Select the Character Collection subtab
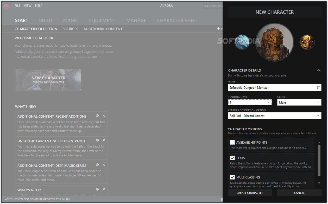The width and height of the screenshot is (328, 204). coord(36,29)
